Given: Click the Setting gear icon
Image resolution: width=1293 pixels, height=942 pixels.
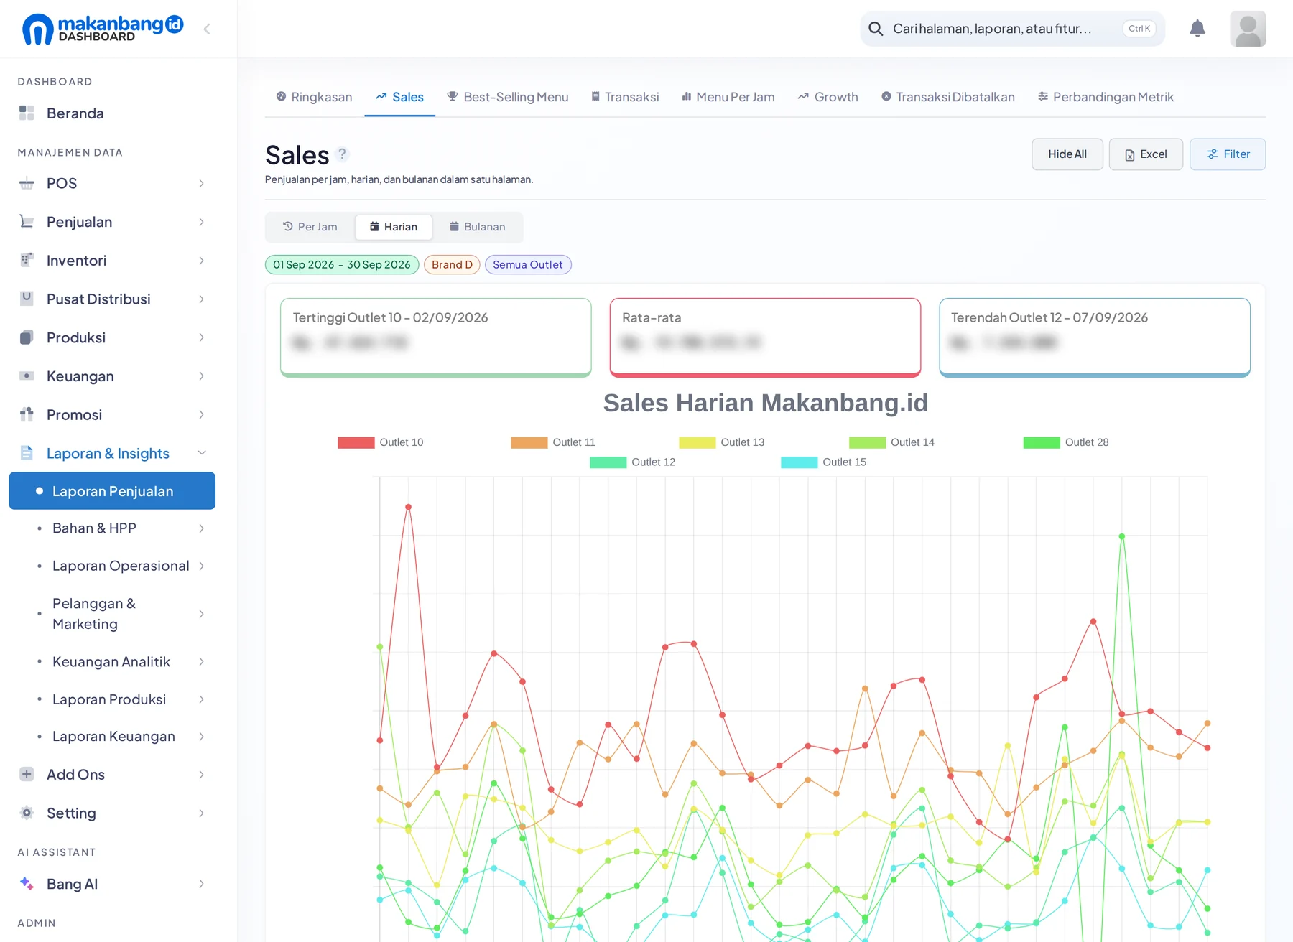Looking at the screenshot, I should click(x=27, y=813).
